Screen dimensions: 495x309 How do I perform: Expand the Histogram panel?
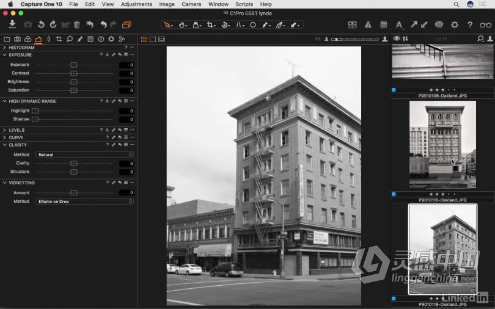pyautogui.click(x=4, y=47)
